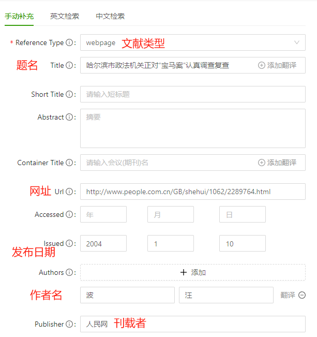Click the Reference Type dropdown chevron arrow

tap(297, 42)
